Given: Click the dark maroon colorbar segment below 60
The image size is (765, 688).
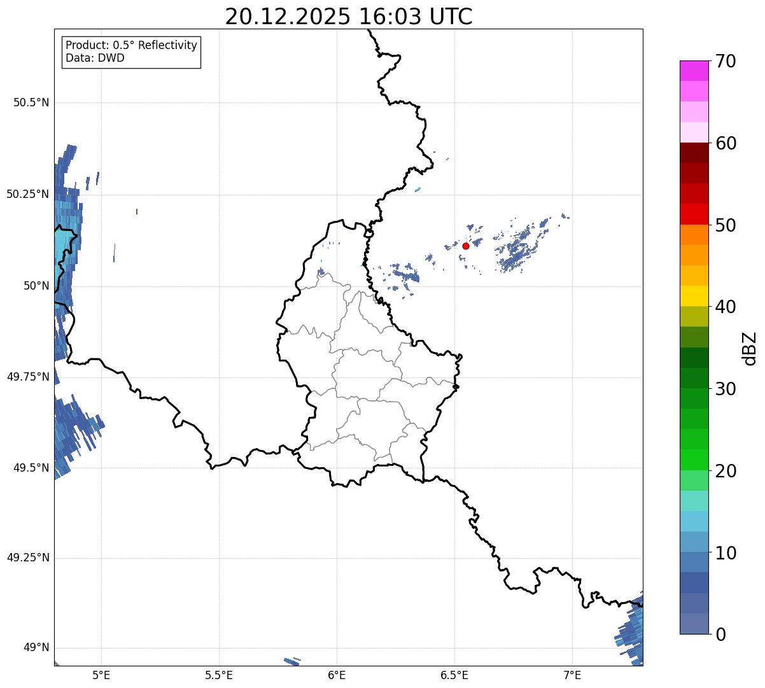Looking at the screenshot, I should coord(694,153).
